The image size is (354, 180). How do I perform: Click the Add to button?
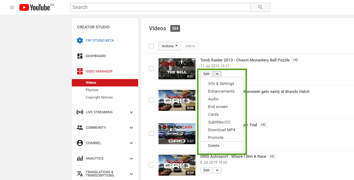[190, 46]
